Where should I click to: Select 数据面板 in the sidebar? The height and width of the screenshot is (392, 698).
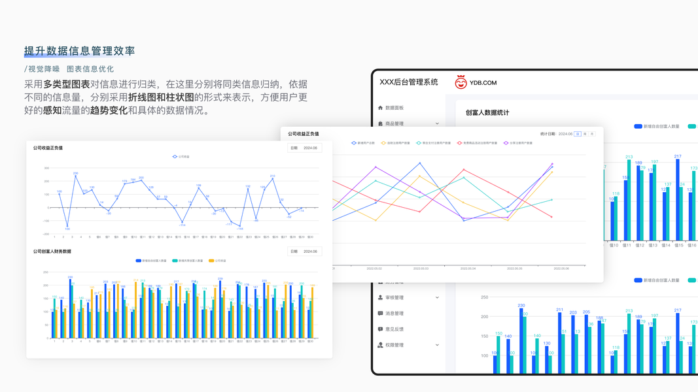click(x=394, y=108)
